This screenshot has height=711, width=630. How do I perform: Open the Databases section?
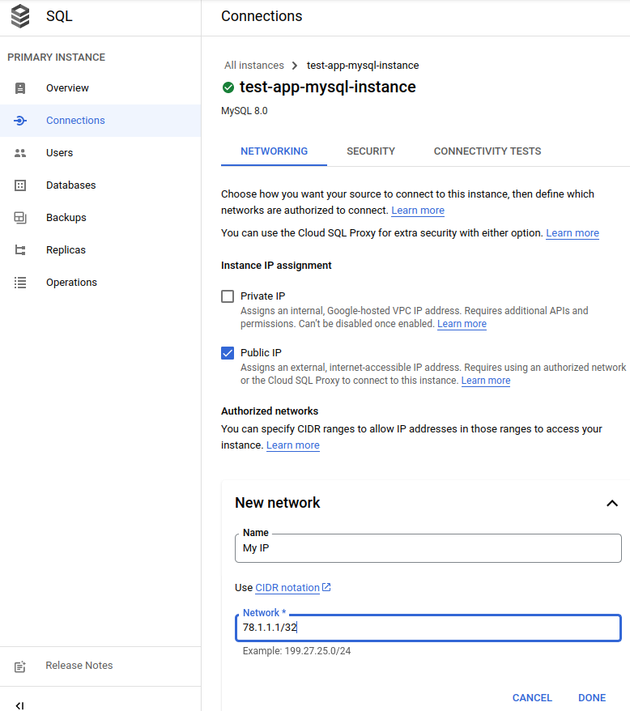[x=70, y=185]
